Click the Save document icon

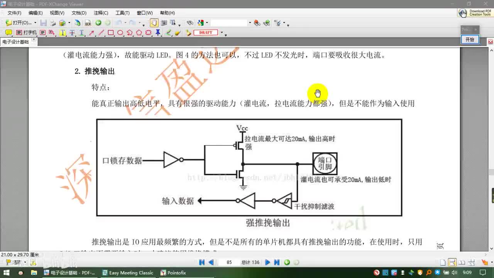coord(44,23)
